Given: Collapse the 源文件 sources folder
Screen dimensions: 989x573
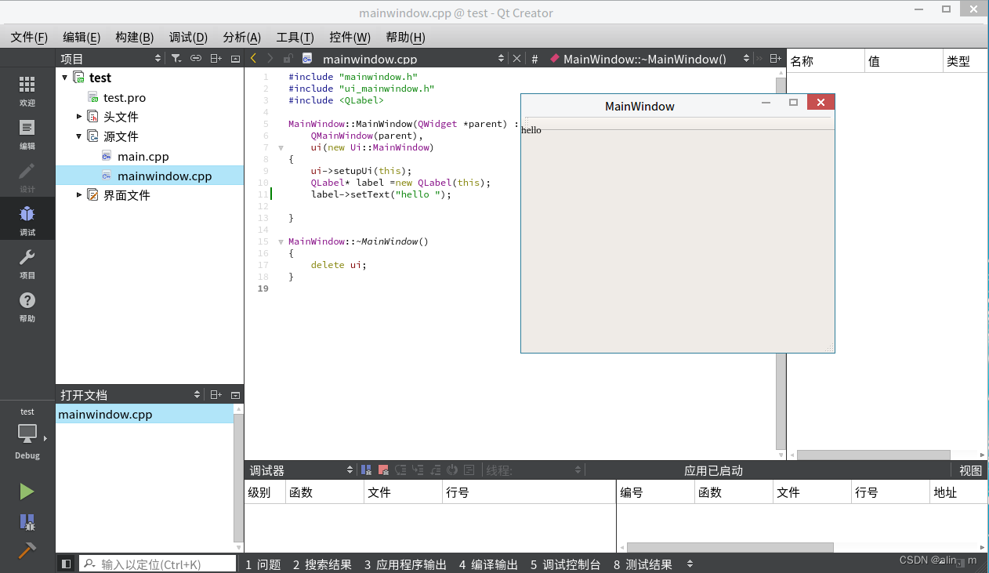Looking at the screenshot, I should pos(79,136).
